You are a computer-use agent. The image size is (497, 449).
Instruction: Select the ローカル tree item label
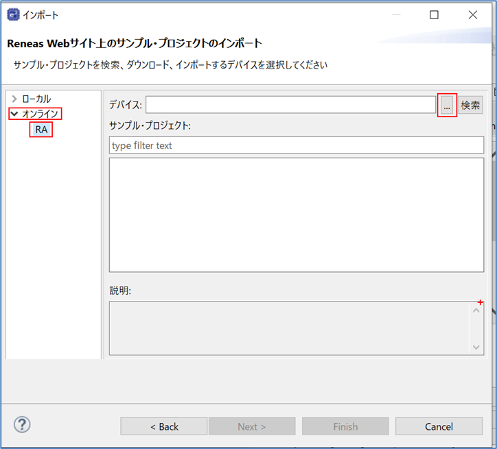point(36,99)
